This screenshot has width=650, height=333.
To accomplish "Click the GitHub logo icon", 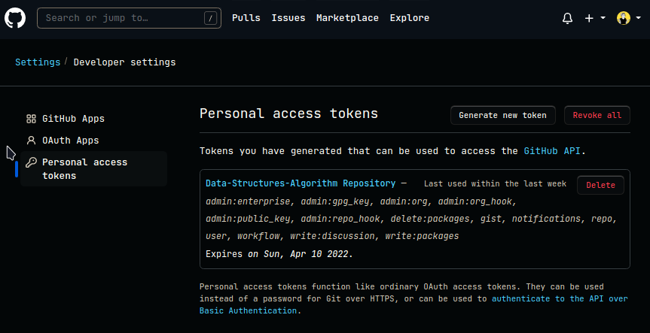I will pos(15,18).
